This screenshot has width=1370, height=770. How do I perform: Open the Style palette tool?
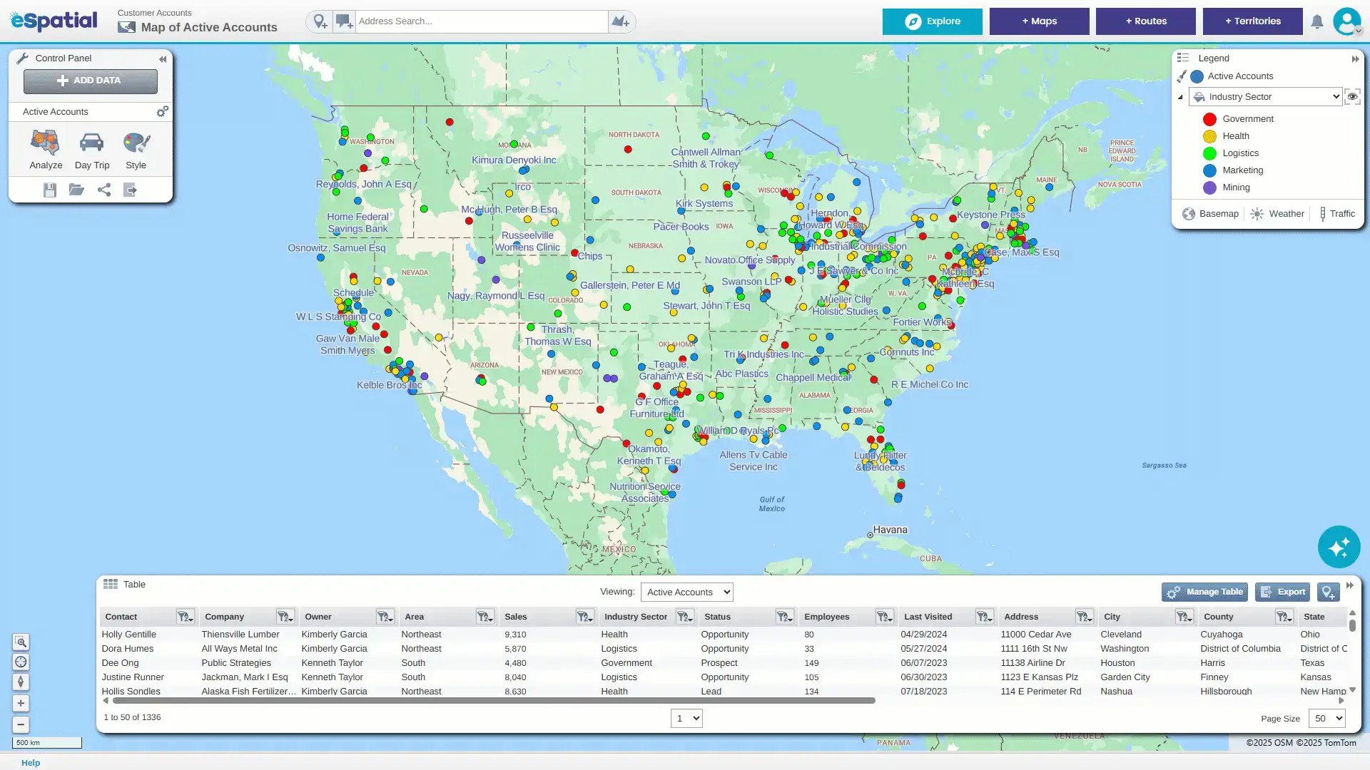pos(136,150)
